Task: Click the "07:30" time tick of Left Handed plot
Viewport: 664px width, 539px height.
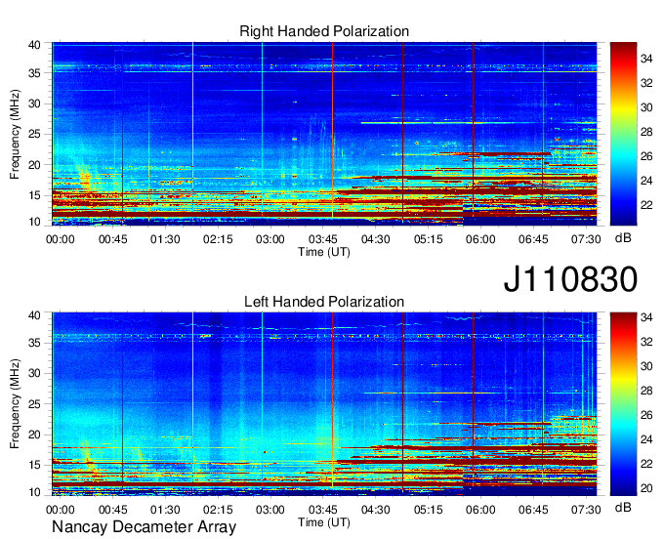Action: click(x=586, y=510)
